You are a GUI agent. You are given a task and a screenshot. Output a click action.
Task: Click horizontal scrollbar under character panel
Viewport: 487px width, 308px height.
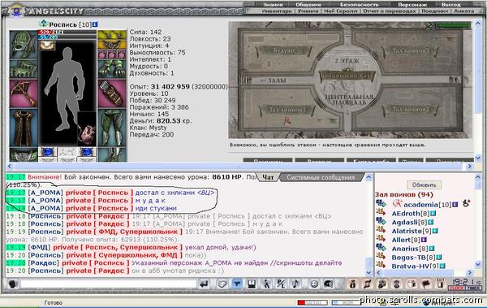(239, 167)
